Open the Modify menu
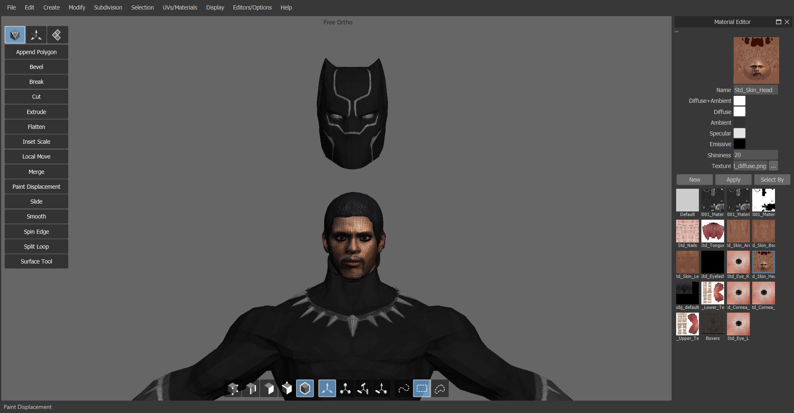Screen dimensions: 794x413 (77, 7)
